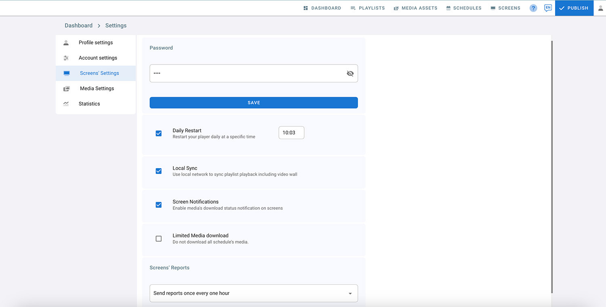The width and height of the screenshot is (606, 307).
Task: Click the Profile settings person icon
Action: 66,43
